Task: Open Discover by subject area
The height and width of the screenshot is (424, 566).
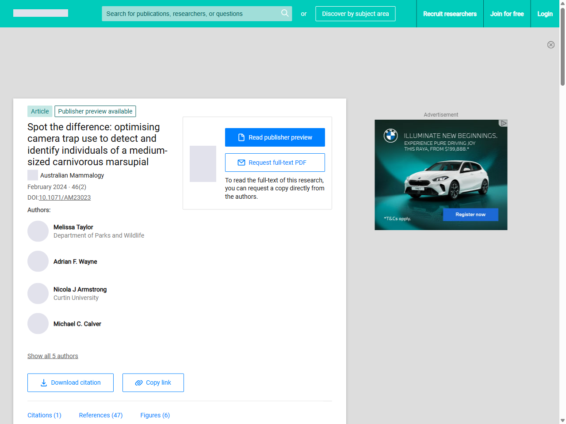Action: (355, 14)
